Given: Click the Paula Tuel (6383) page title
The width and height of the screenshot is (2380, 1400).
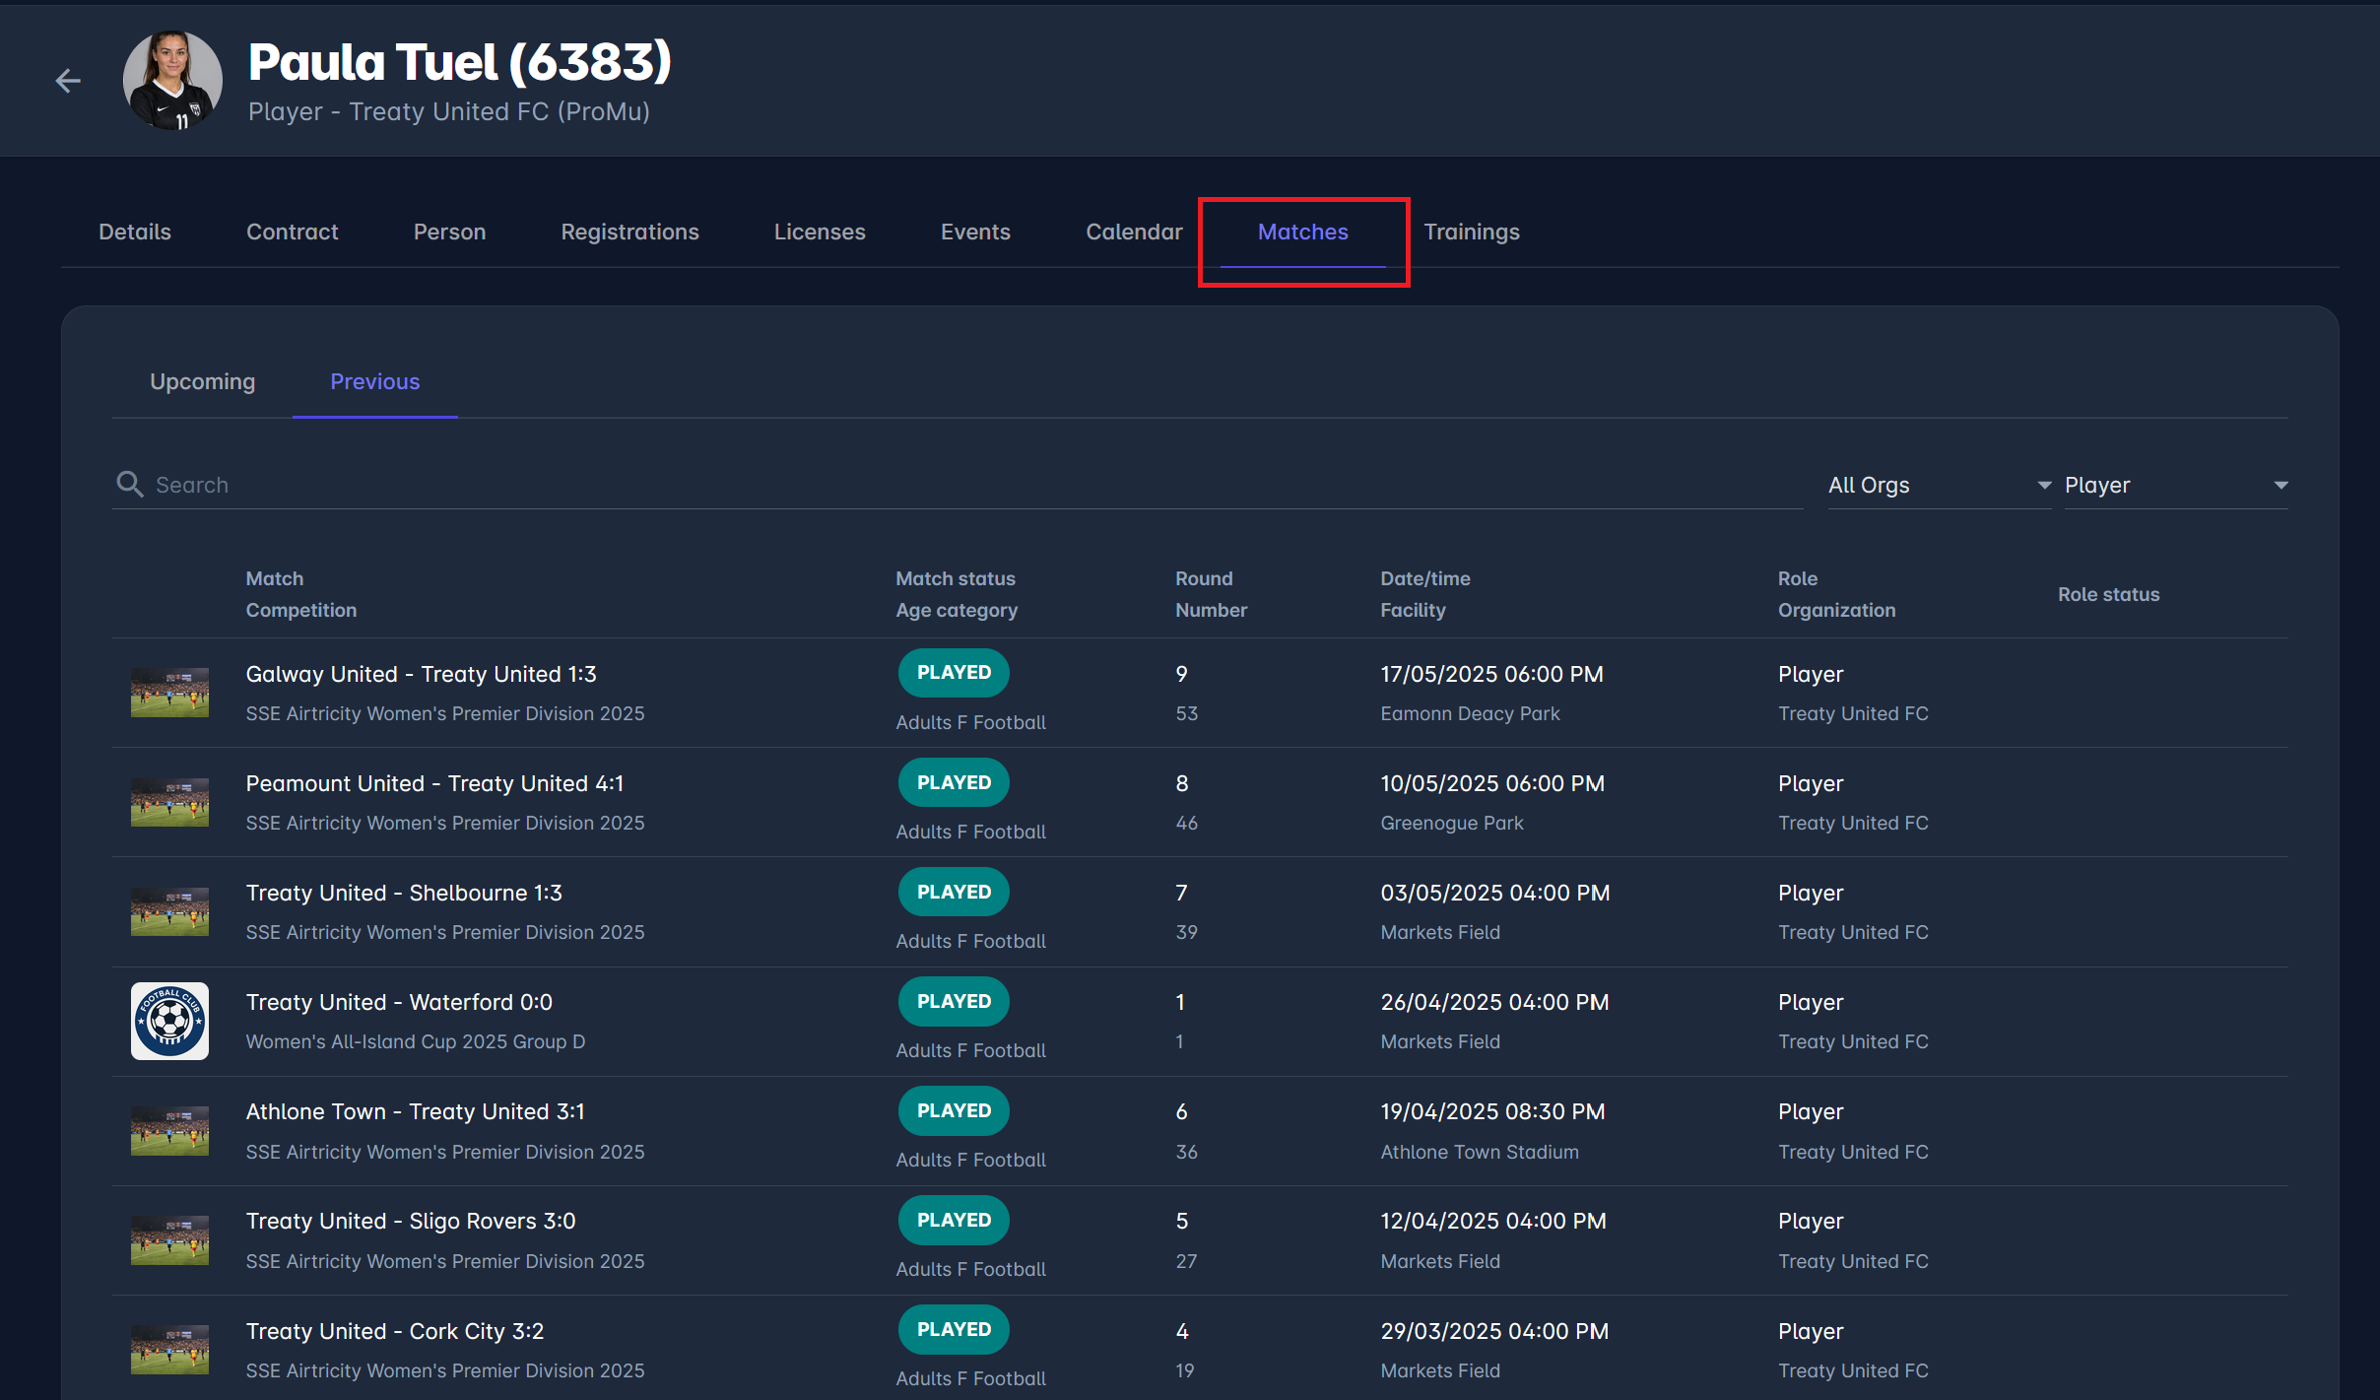Looking at the screenshot, I should pyautogui.click(x=460, y=61).
